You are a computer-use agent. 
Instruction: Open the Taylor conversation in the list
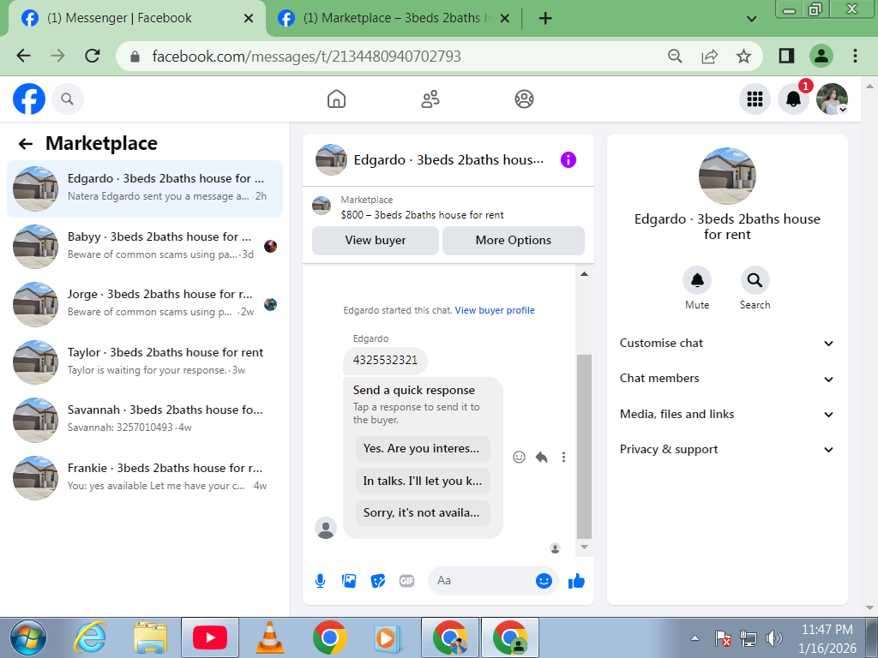coord(144,362)
